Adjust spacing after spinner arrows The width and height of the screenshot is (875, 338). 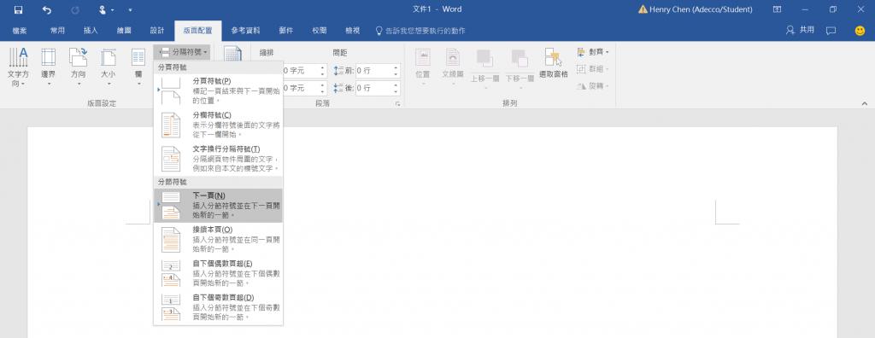pos(396,88)
